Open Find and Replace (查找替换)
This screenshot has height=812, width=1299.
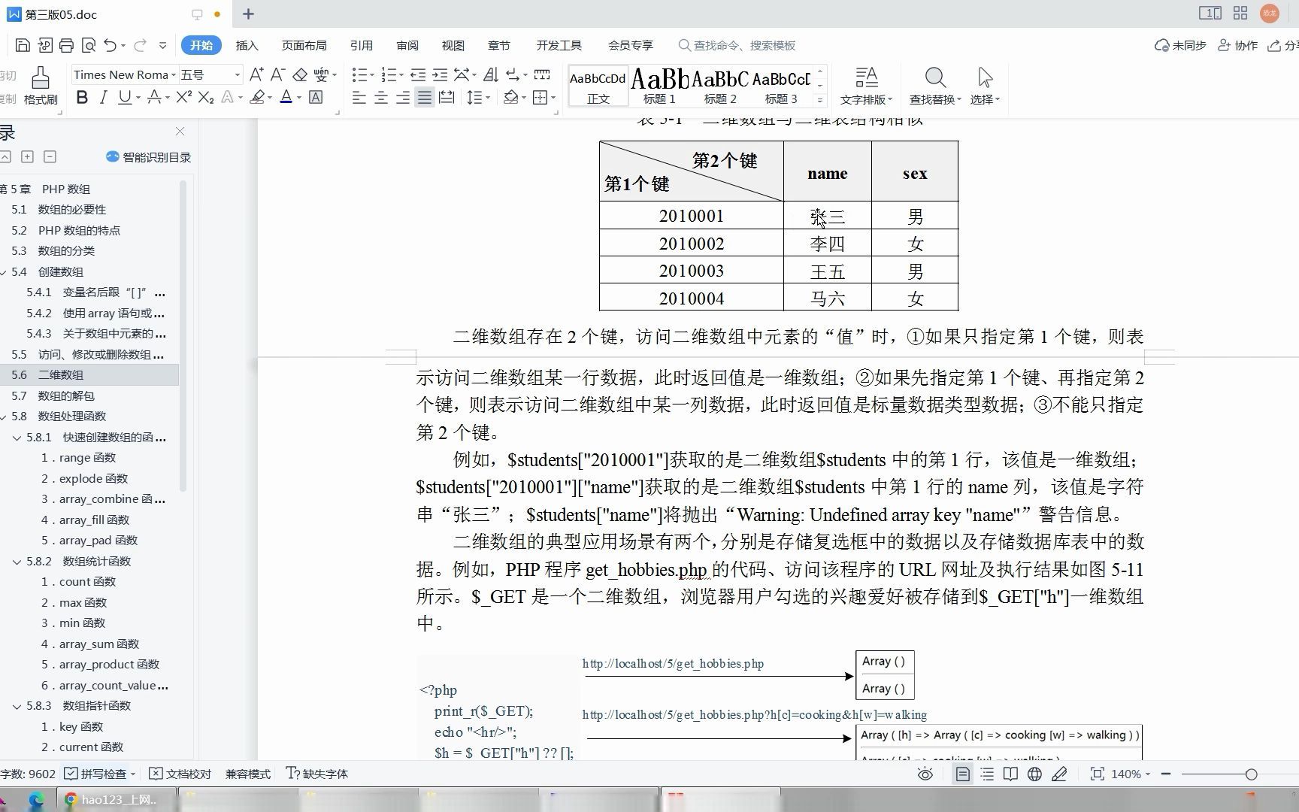coord(935,86)
